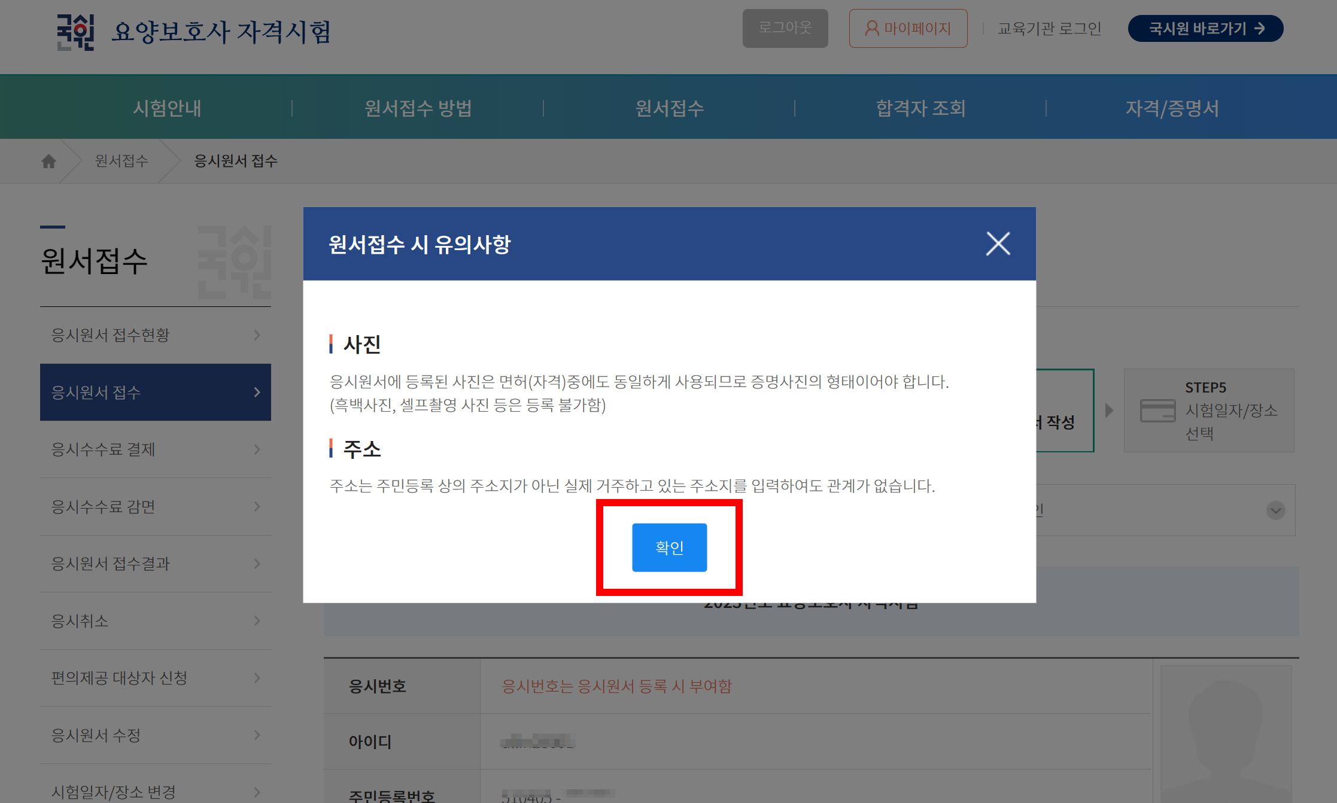Viewport: 1337px width, 803px height.
Task: Expand the collapsed section dropdown chevron
Action: tap(1275, 510)
